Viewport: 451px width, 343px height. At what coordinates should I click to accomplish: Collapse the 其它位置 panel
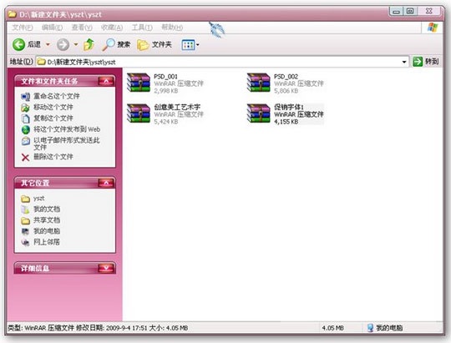[106, 183]
